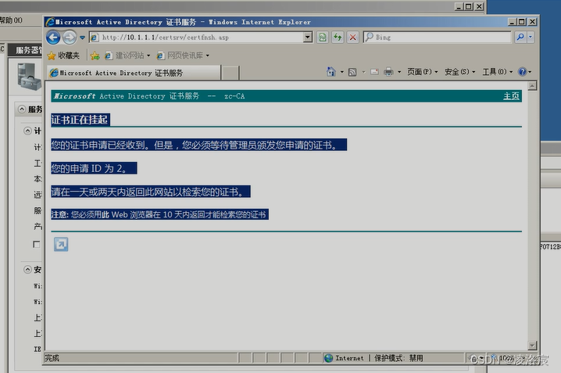Stop loading with the red X icon
Viewport: 561px width, 373px height.
[352, 38]
